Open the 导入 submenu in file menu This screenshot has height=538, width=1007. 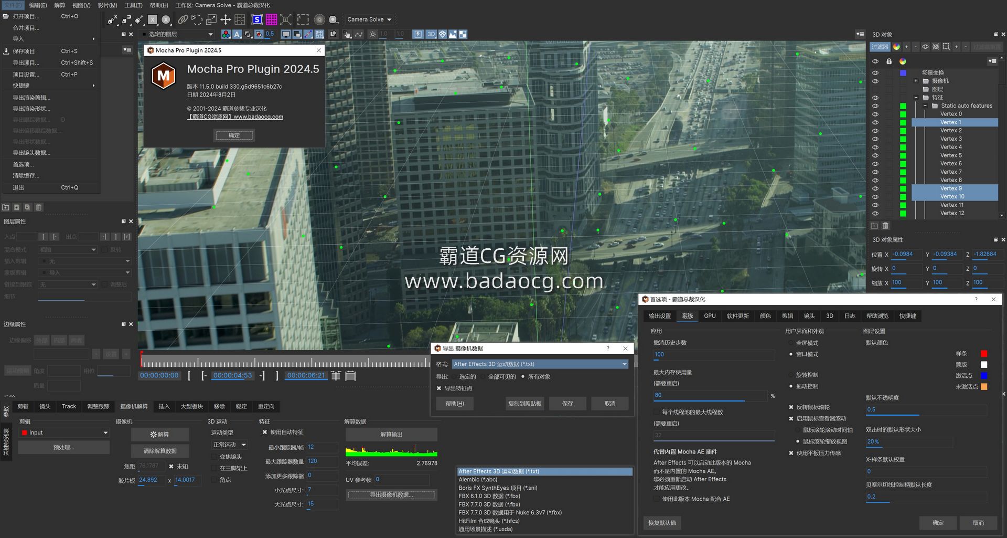[x=50, y=39]
